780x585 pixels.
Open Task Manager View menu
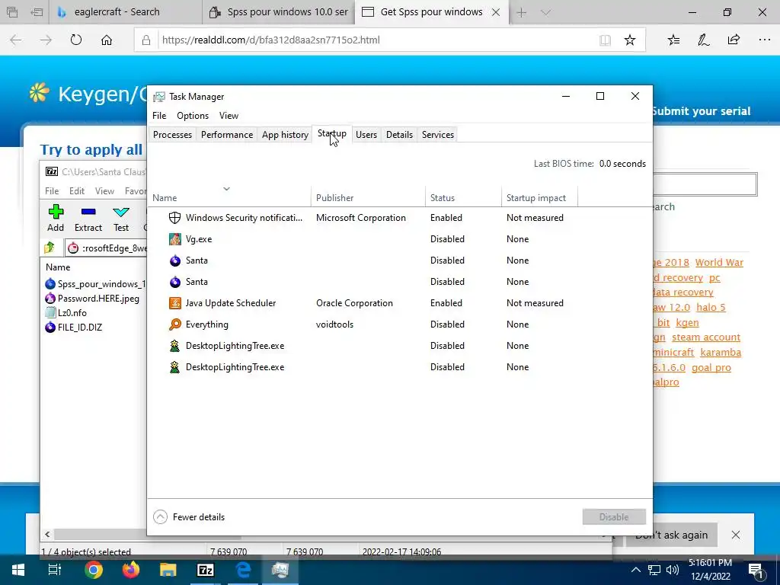(229, 116)
